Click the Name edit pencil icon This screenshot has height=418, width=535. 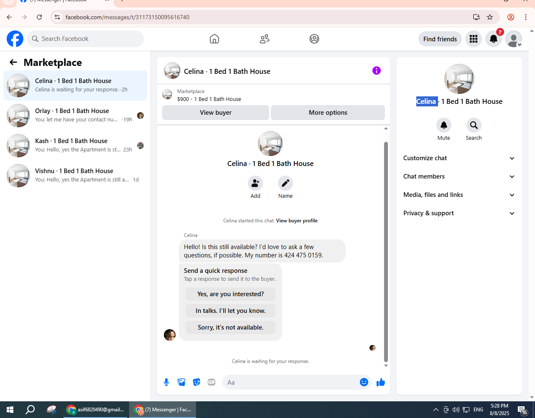tap(285, 183)
